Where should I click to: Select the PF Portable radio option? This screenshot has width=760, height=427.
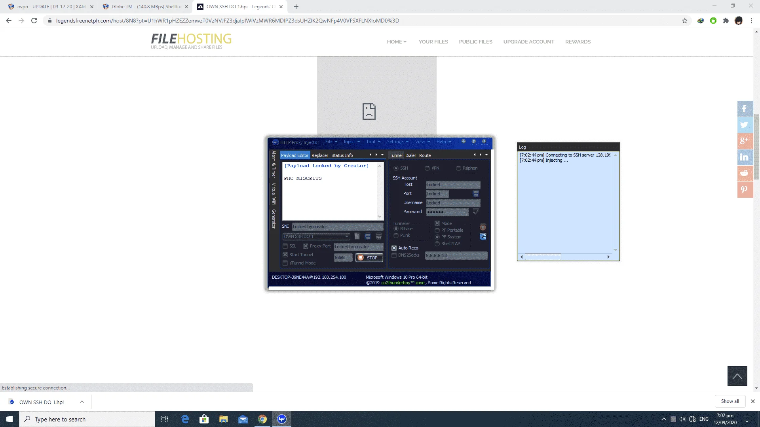tap(437, 231)
